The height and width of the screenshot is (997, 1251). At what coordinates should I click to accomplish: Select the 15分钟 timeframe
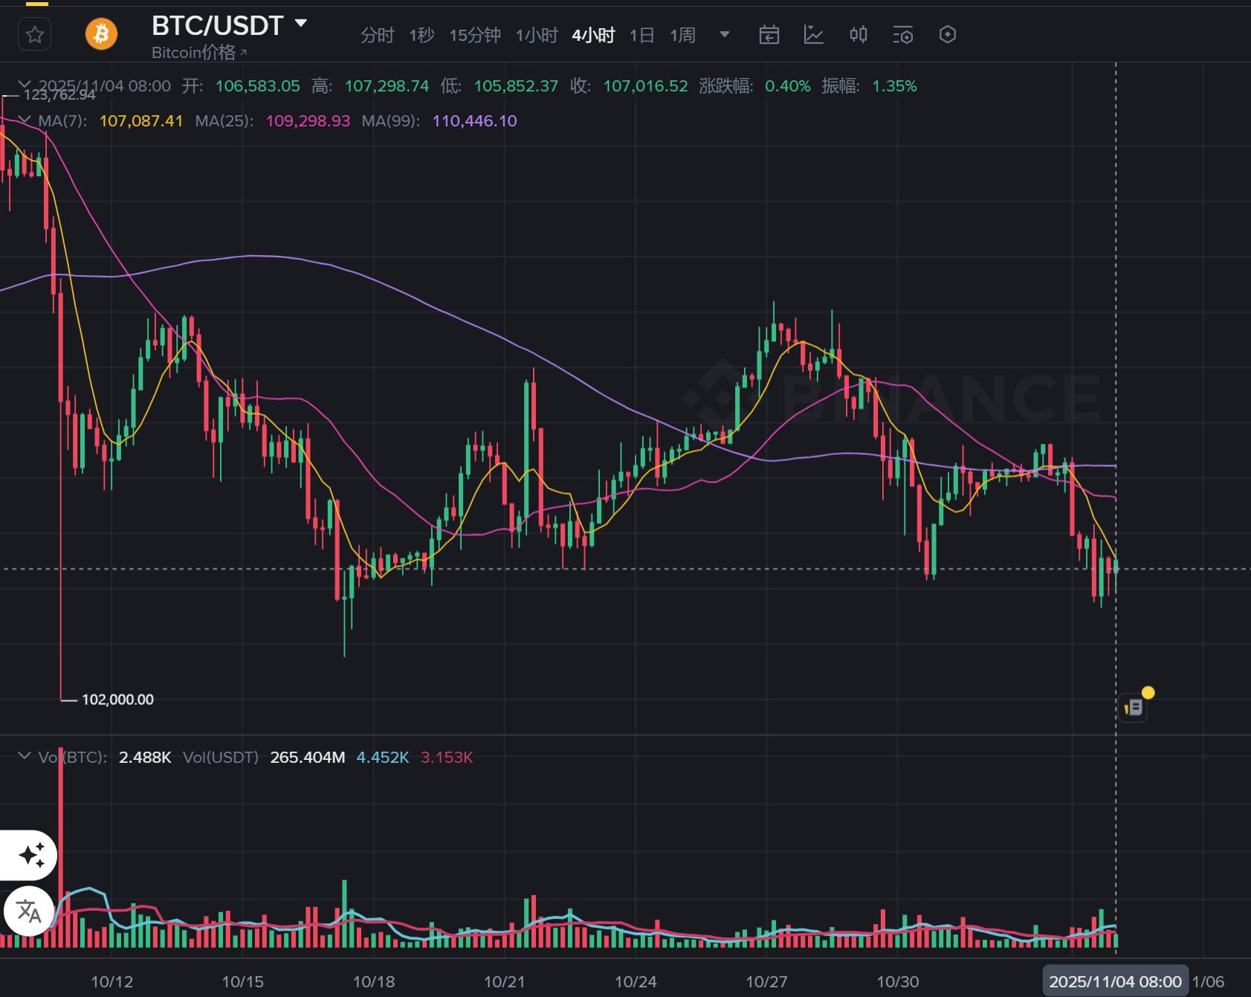click(474, 35)
